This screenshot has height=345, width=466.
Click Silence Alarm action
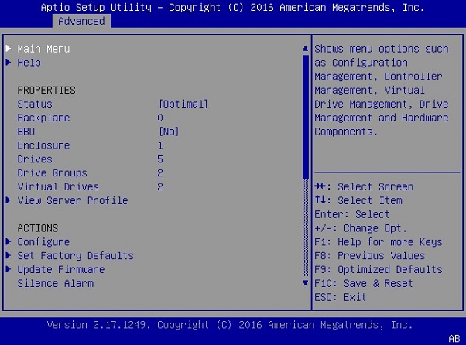click(55, 283)
